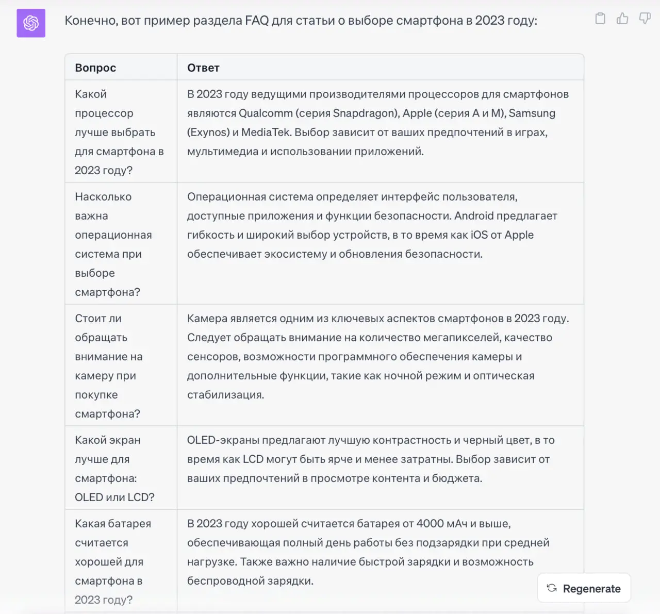Click the question about choosing a processor

pyautogui.click(x=120, y=132)
